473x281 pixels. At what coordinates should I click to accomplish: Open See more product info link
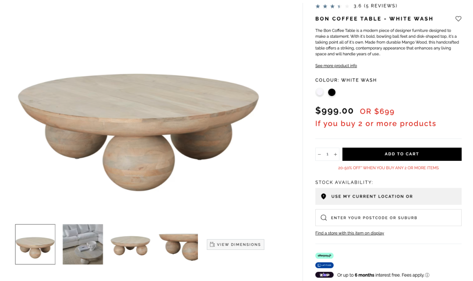[x=336, y=65]
